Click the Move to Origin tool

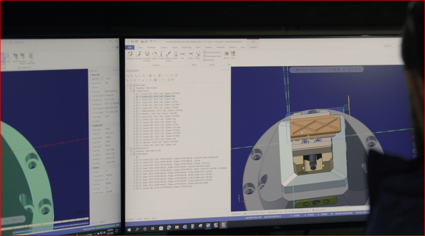pyautogui.click(x=169, y=56)
